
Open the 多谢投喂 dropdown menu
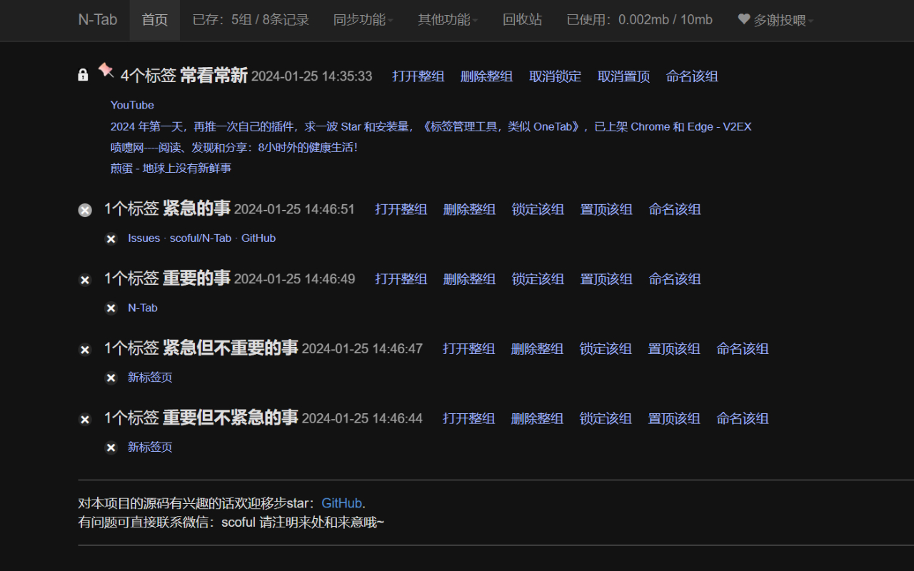(774, 20)
